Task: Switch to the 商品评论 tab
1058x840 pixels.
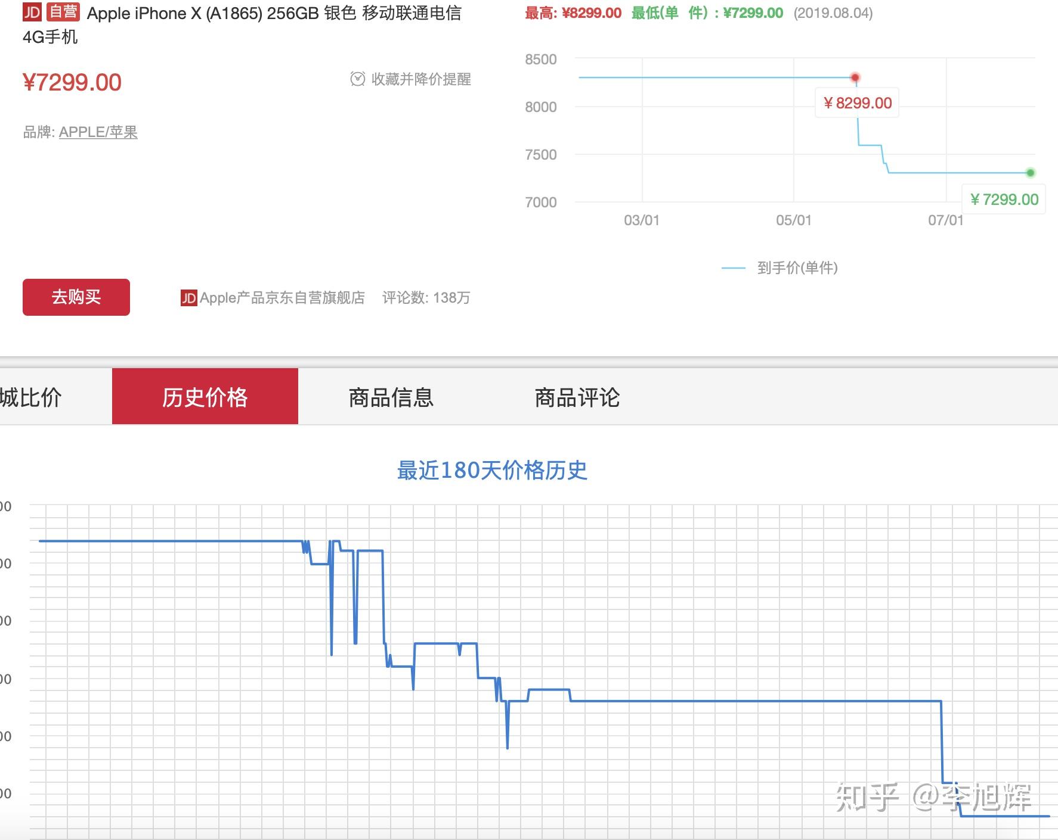Action: pyautogui.click(x=577, y=397)
